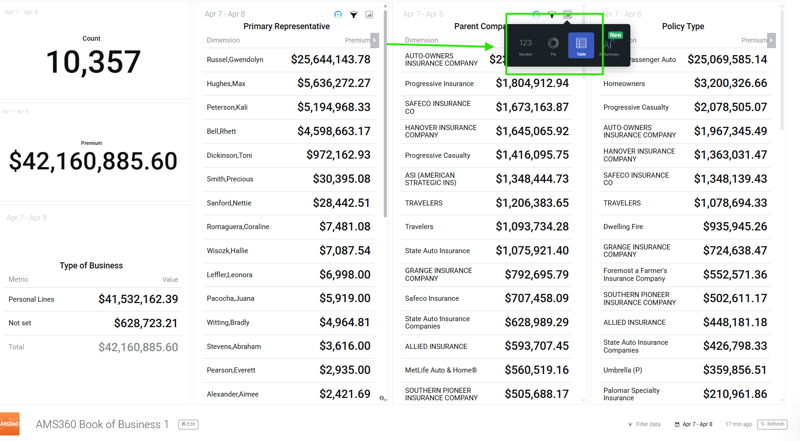The width and height of the screenshot is (800, 441).
Task: Click the Count value 10,357
Action: [x=93, y=62]
